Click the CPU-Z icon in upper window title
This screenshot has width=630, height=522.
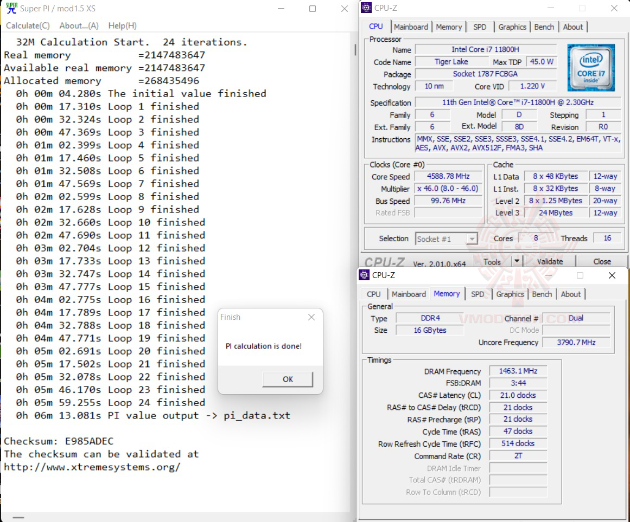366,8
